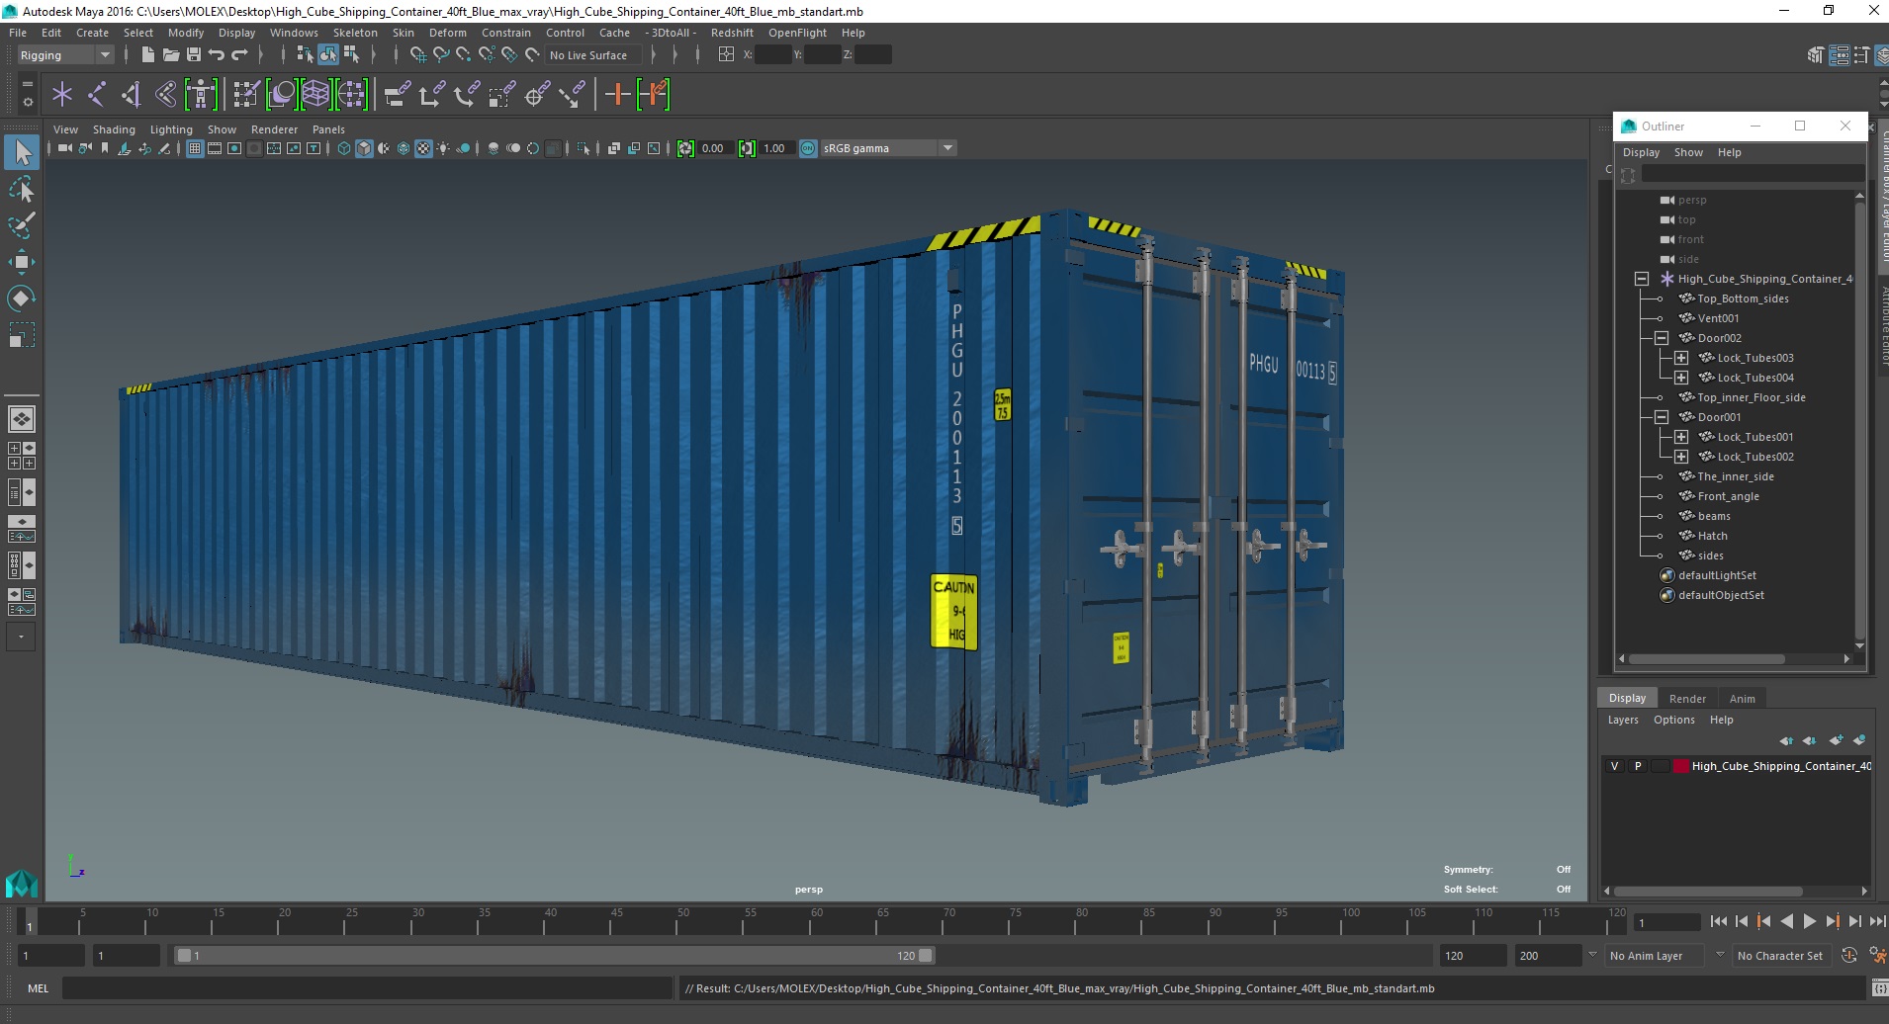Collapse the Door002 node in Outliner
Screen dimensions: 1889x1024
coord(1662,338)
